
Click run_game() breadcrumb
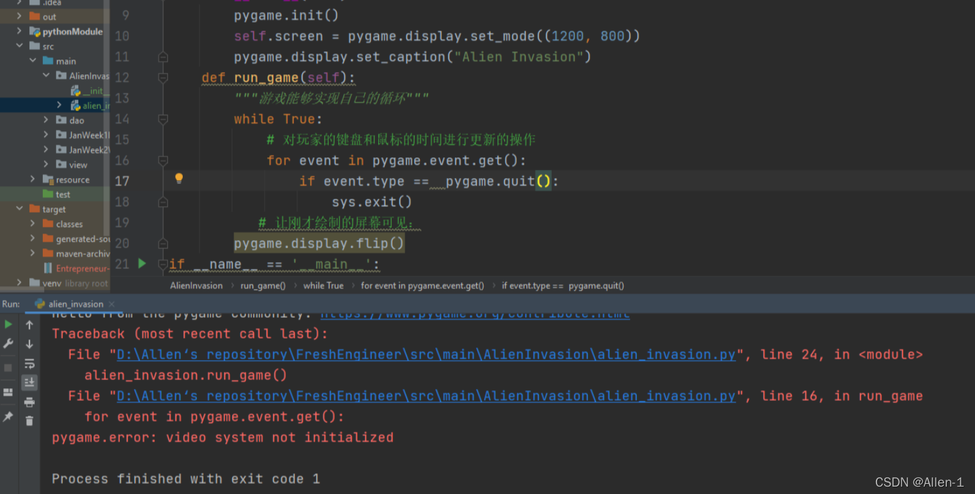pyautogui.click(x=263, y=285)
